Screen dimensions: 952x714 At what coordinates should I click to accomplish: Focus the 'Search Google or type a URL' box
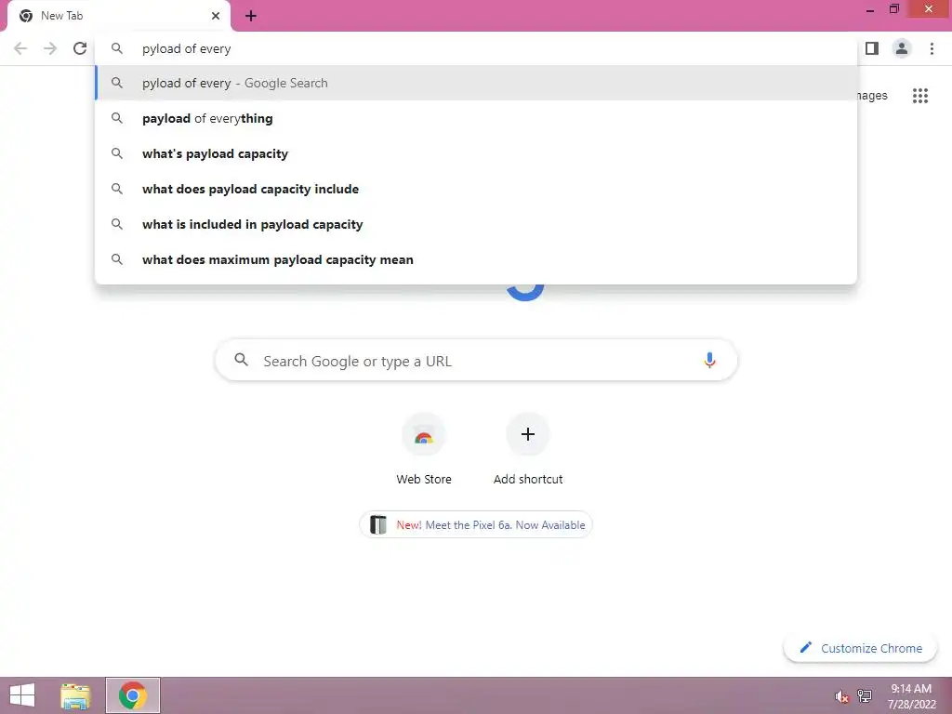[476, 361]
